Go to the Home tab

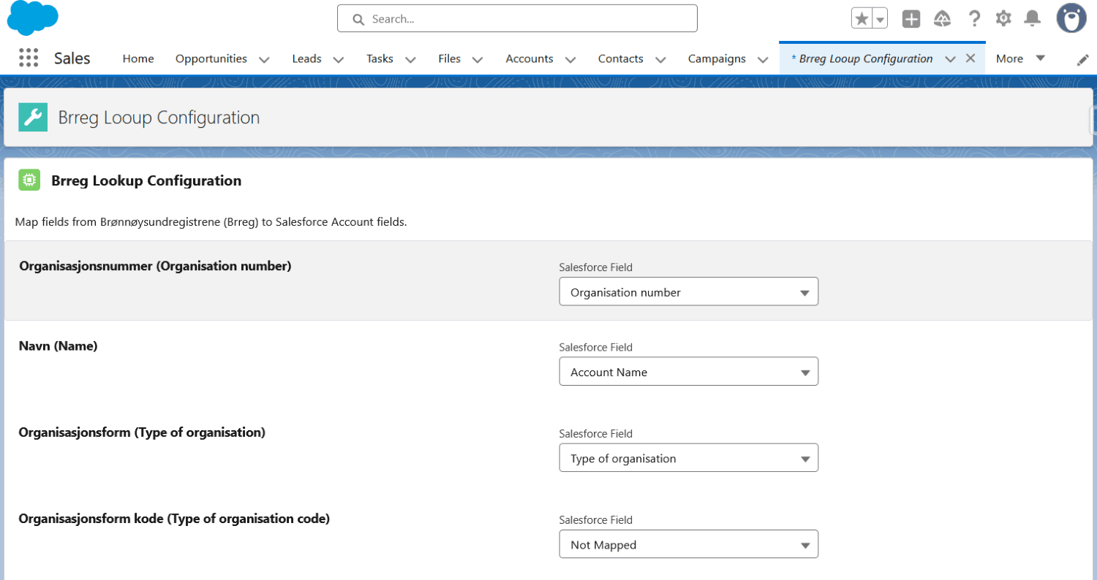coord(138,58)
